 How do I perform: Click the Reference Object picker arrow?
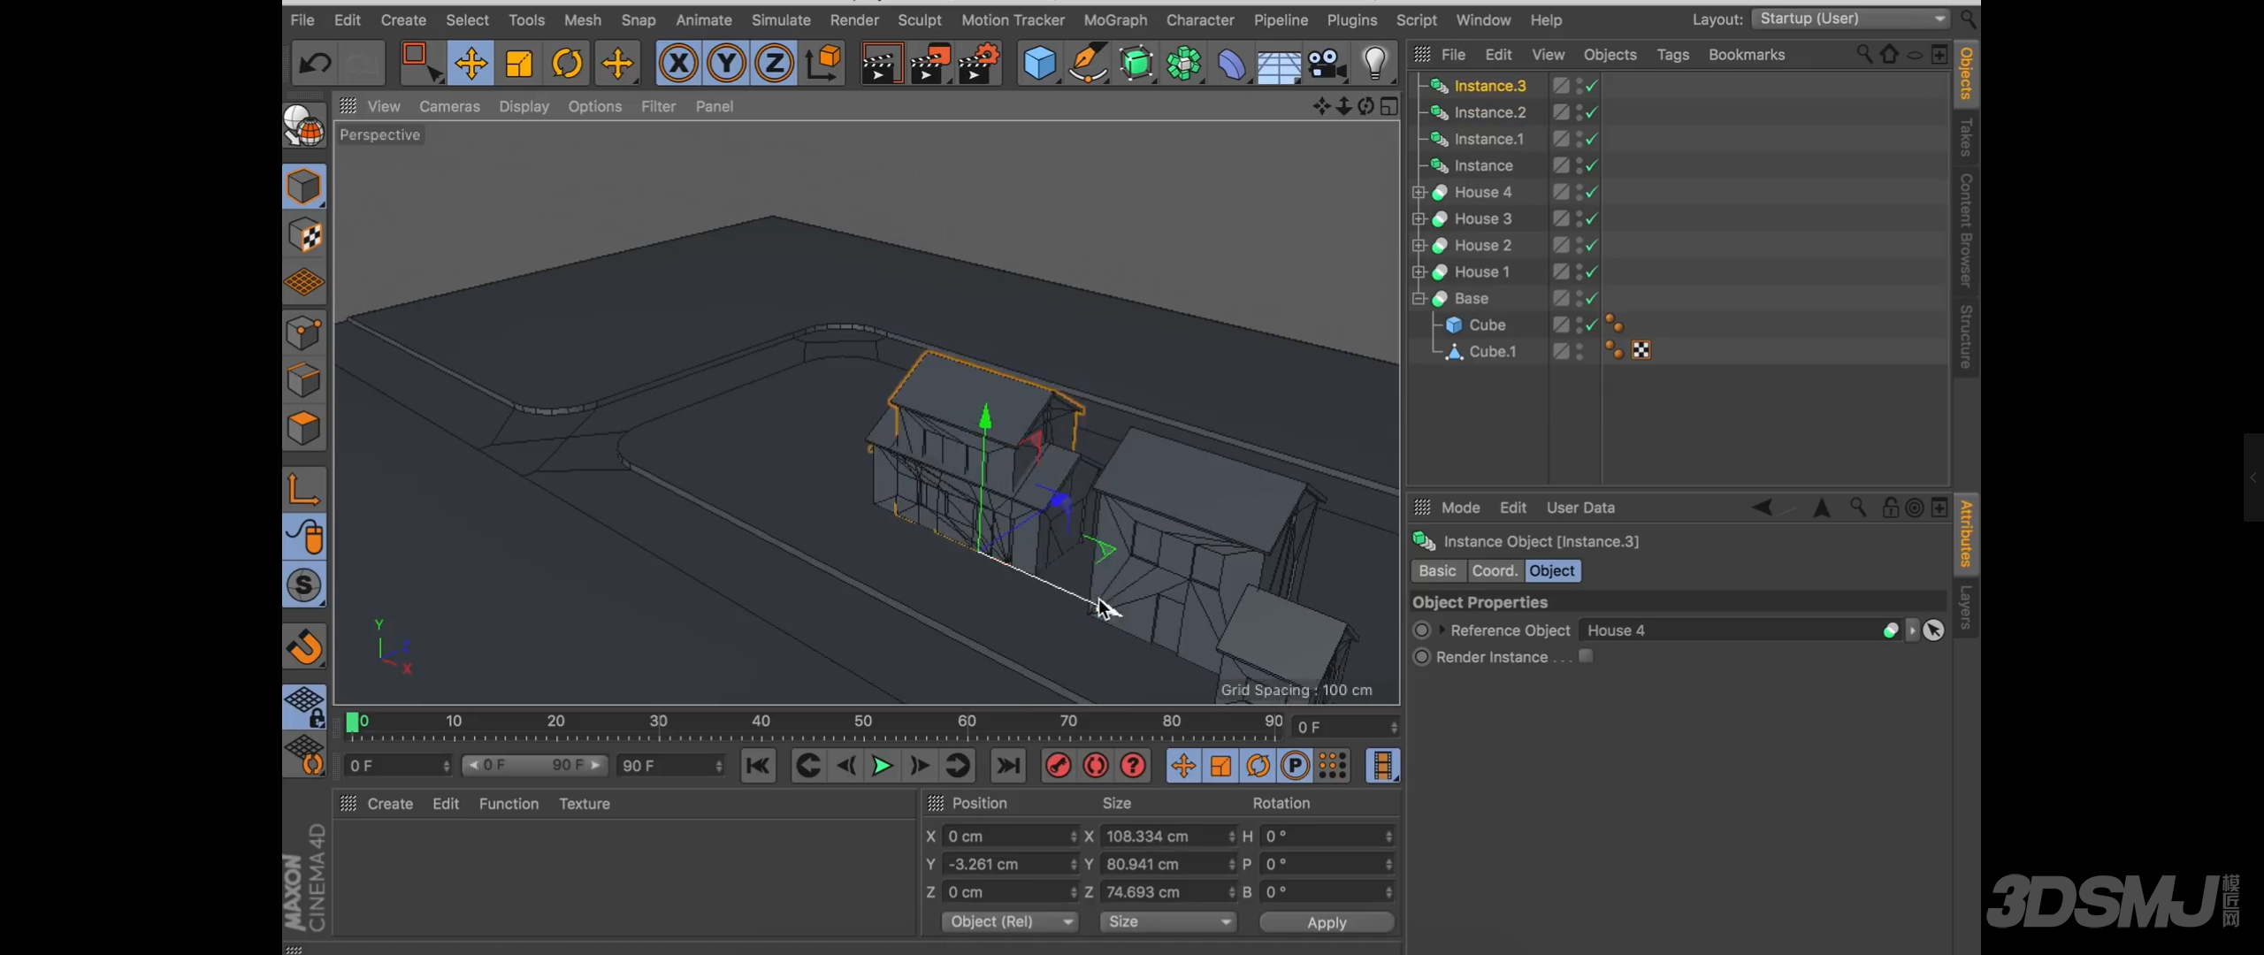pos(1933,630)
